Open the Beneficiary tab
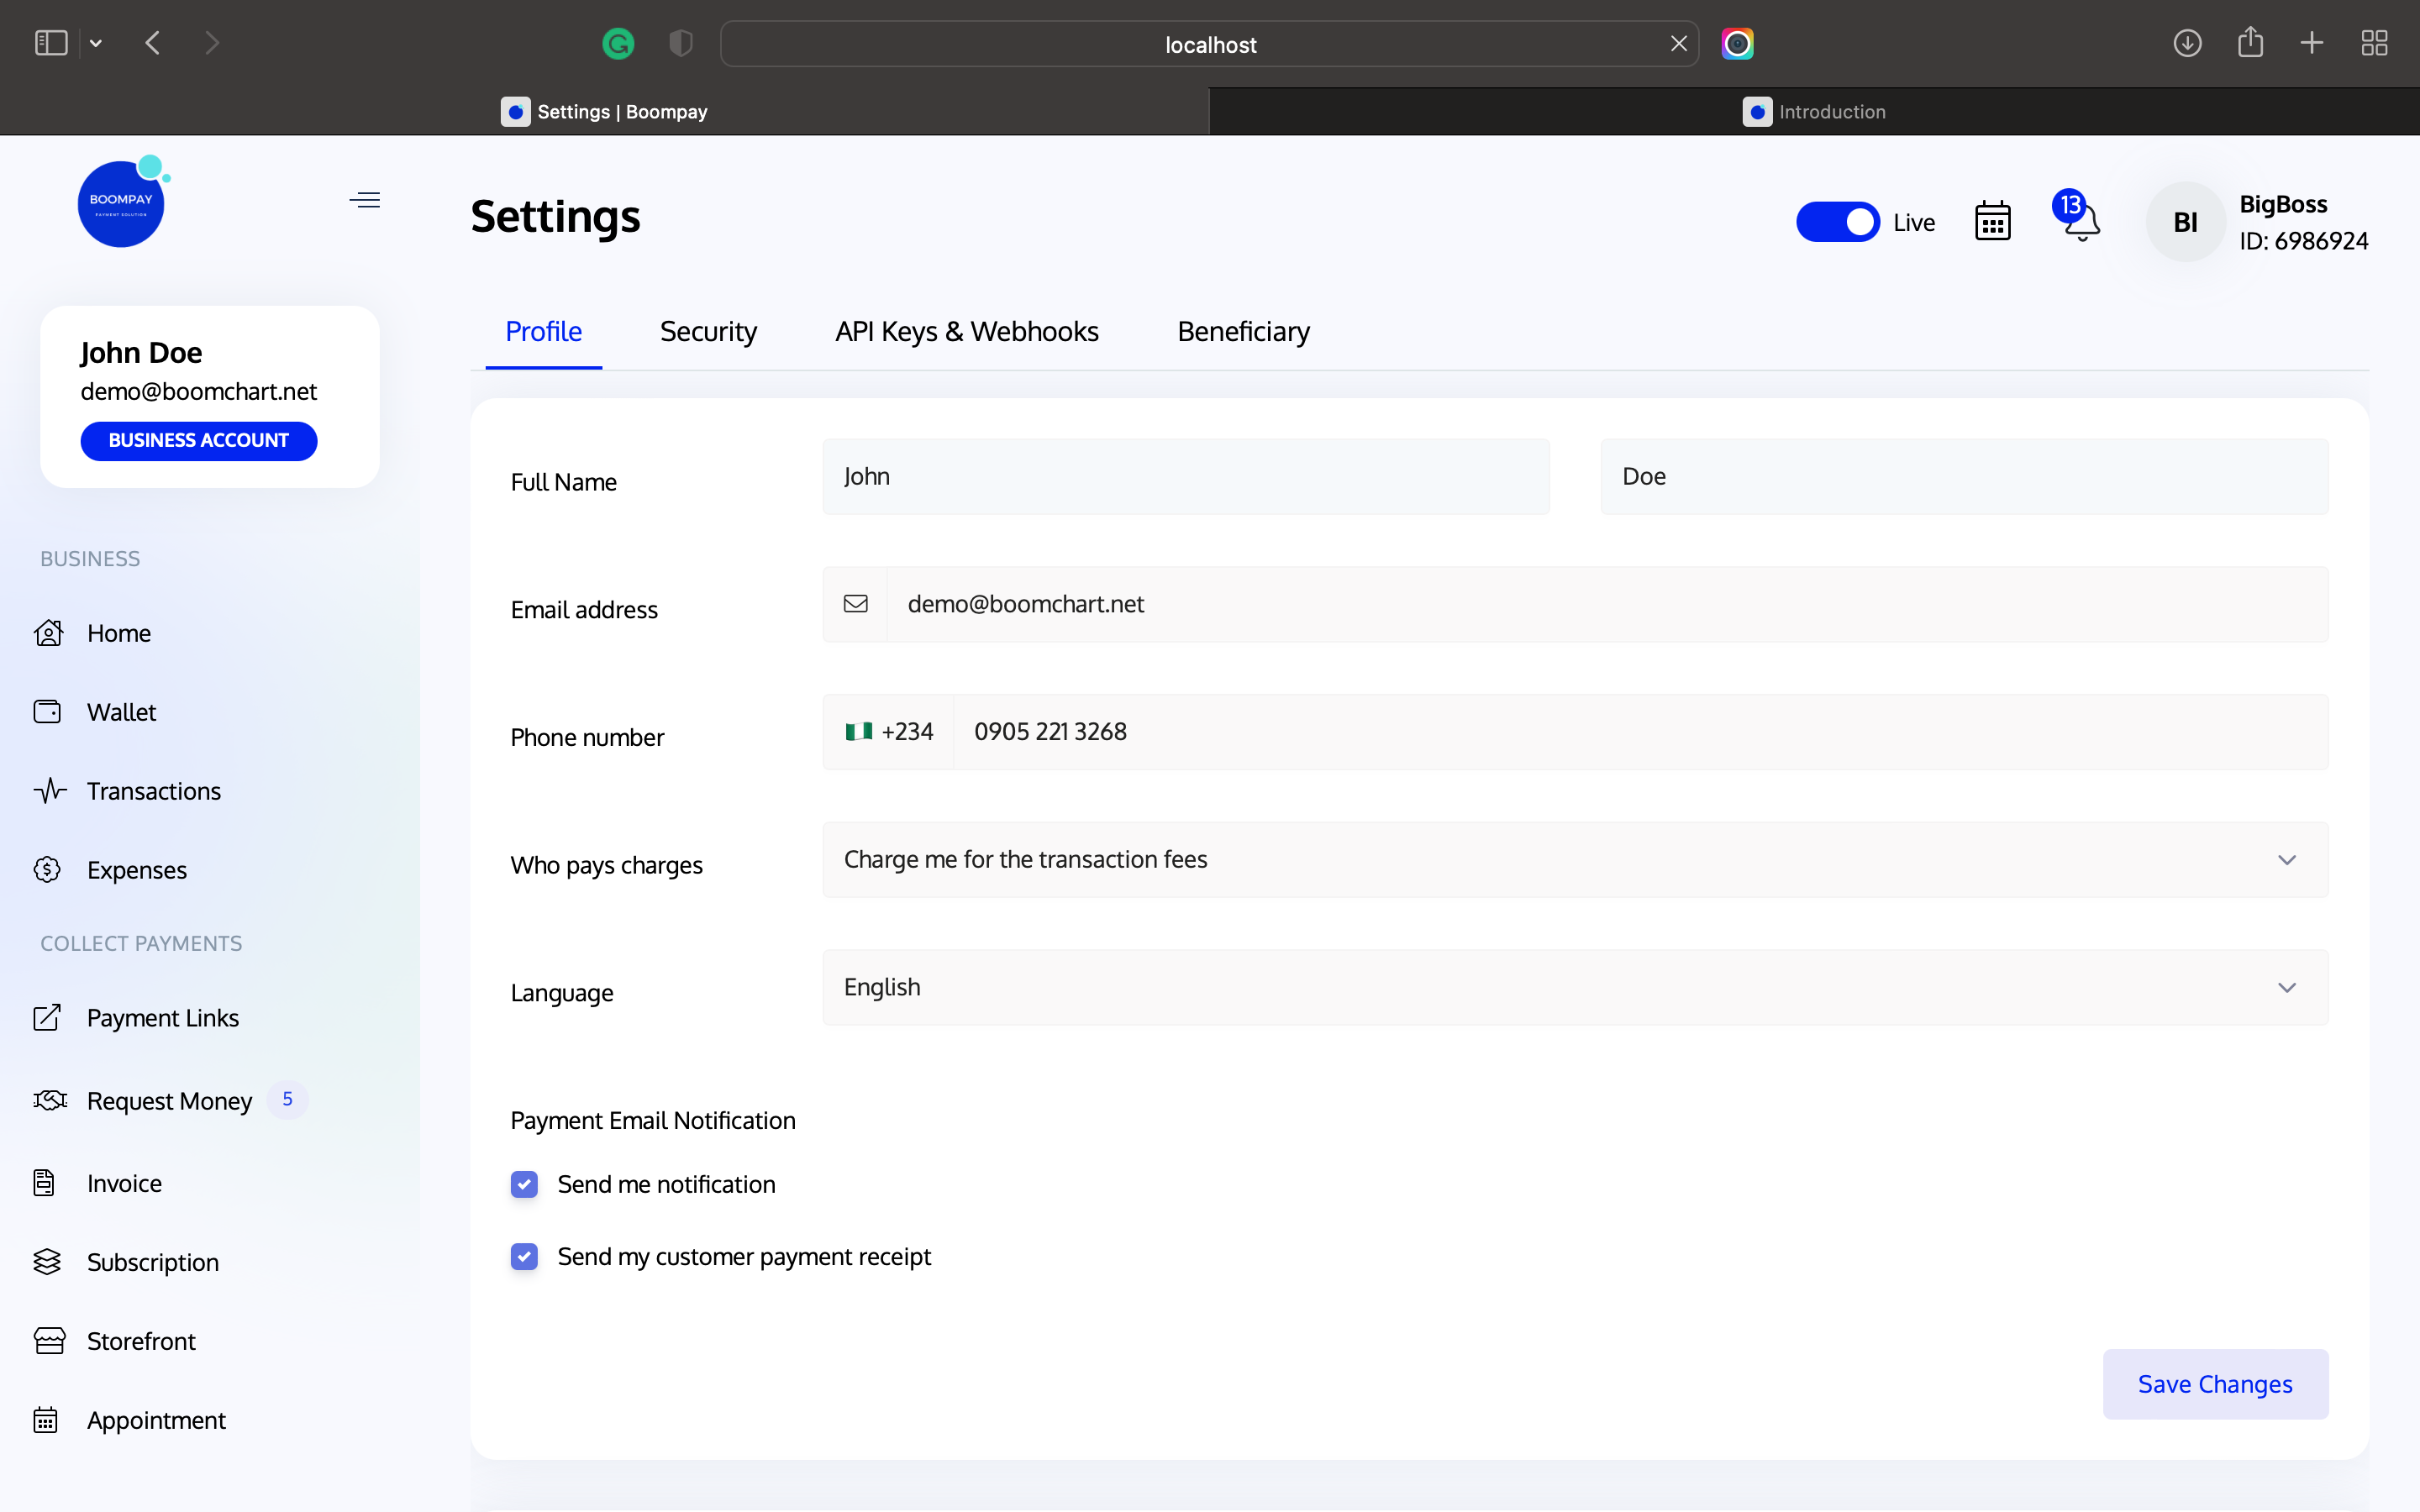This screenshot has width=2420, height=1512. 1242,331
